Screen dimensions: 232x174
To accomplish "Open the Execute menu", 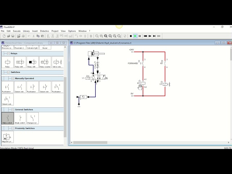I will (x=17, y=31).
